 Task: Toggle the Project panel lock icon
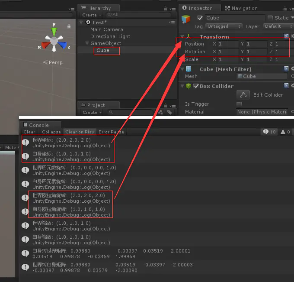tap(165, 106)
